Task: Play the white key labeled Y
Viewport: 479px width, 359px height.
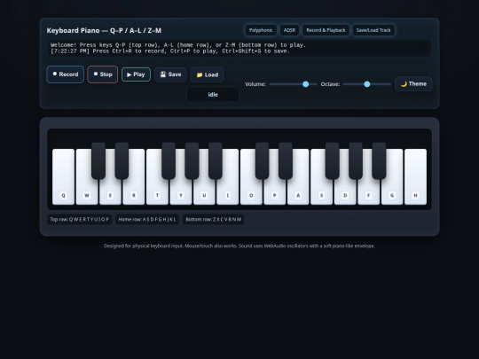Action: [x=181, y=192]
